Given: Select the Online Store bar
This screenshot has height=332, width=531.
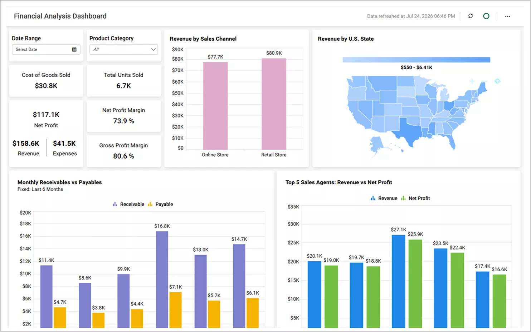Looking at the screenshot, I should click(x=215, y=106).
